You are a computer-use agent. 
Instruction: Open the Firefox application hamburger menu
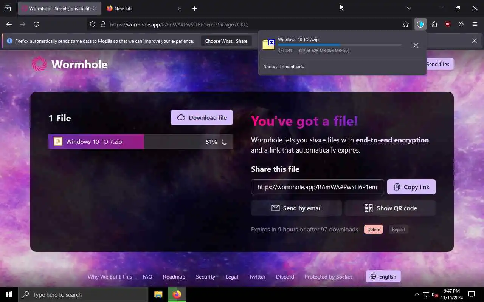475,24
